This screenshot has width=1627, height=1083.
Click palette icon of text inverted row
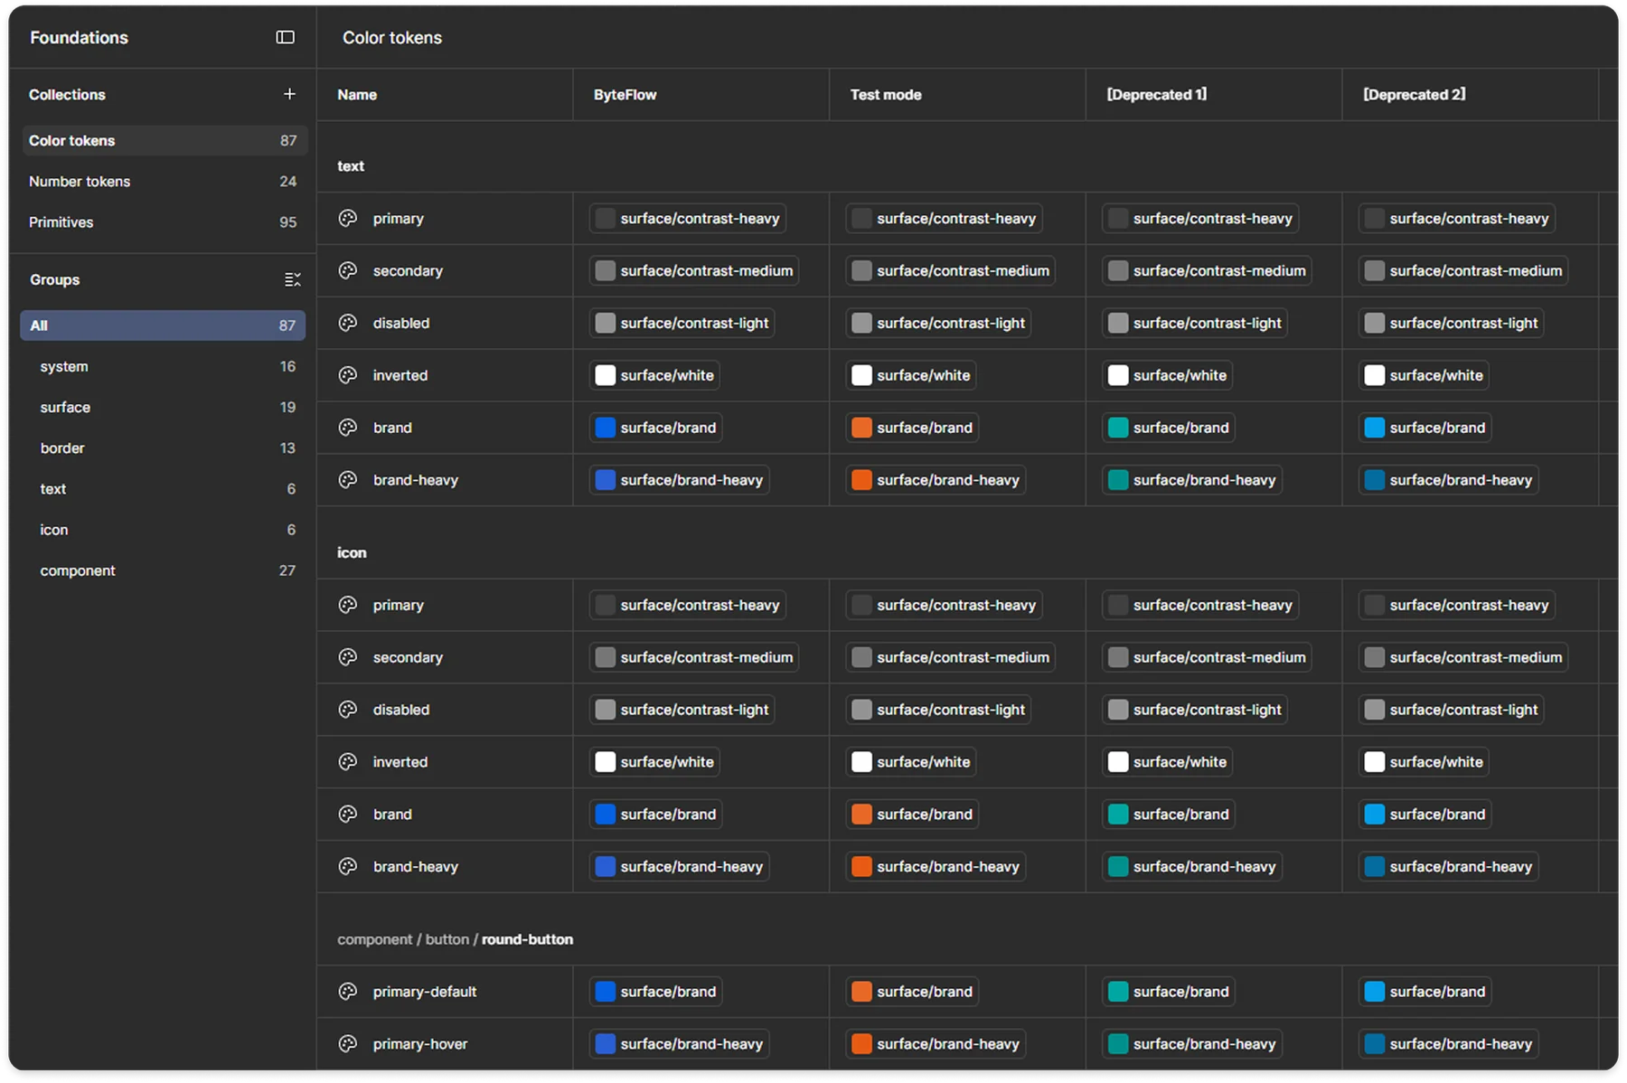(x=348, y=375)
